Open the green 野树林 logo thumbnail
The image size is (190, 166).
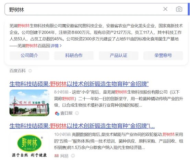29,145
